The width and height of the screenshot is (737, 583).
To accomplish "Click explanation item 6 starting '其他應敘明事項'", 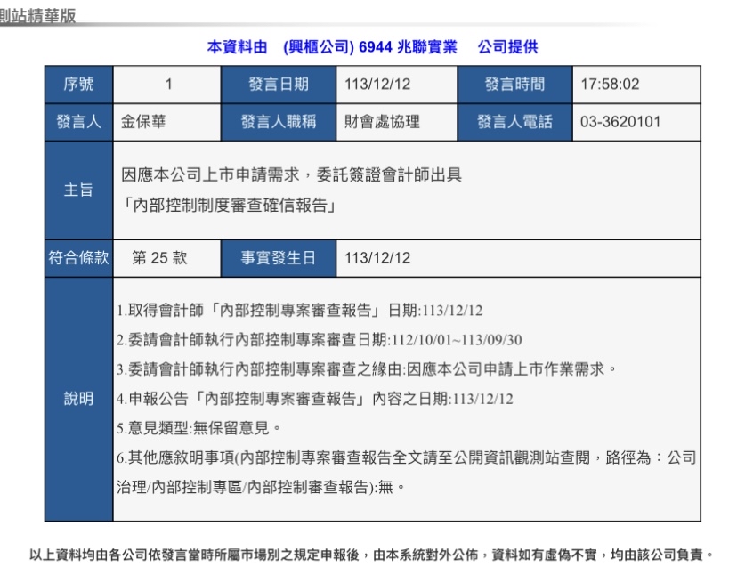I will [407, 457].
